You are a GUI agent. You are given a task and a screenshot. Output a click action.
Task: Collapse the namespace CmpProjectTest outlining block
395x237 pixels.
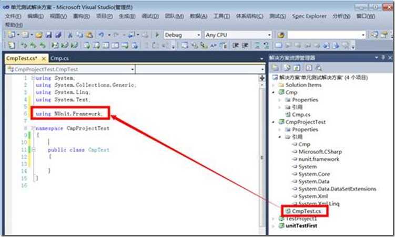33,128
